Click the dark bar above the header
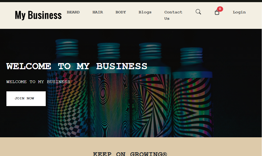This screenshot has width=262, height=156. [131, 1]
